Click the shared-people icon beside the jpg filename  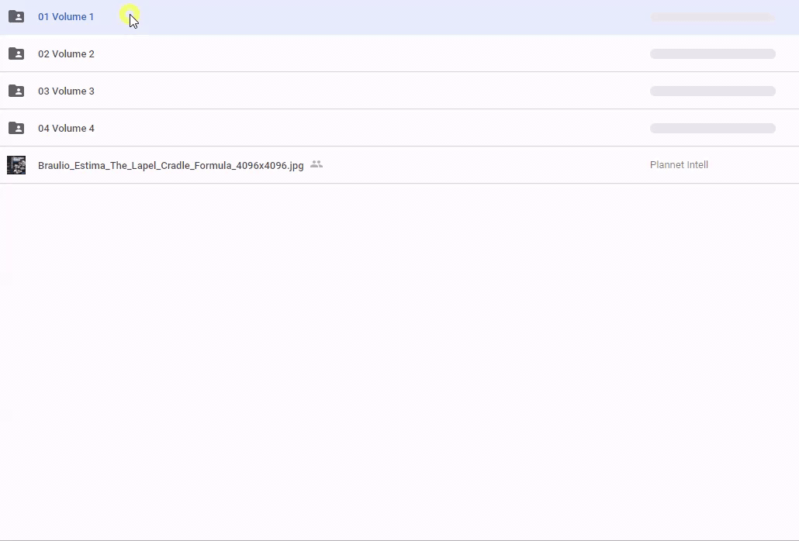coord(316,164)
